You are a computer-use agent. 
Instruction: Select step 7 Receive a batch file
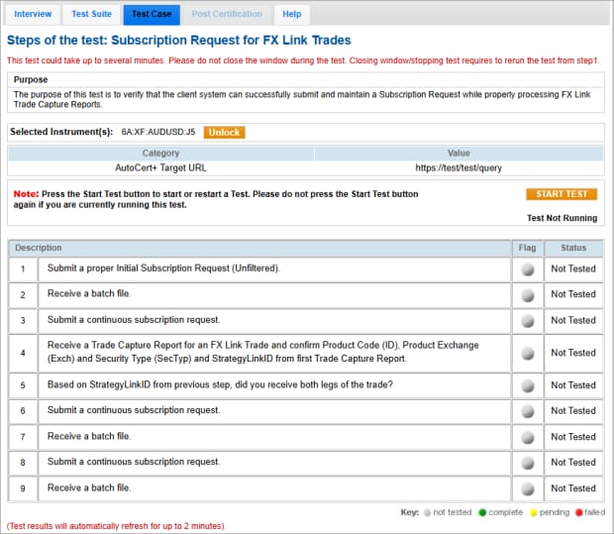pos(89,437)
